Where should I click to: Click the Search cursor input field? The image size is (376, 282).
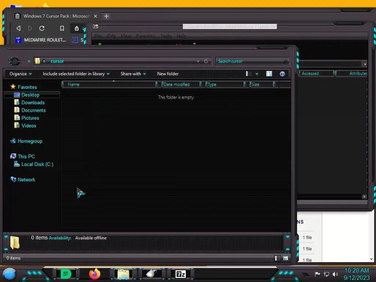coord(253,61)
